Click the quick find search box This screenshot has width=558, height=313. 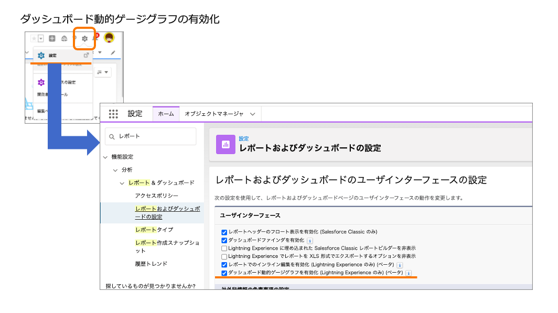(x=151, y=136)
